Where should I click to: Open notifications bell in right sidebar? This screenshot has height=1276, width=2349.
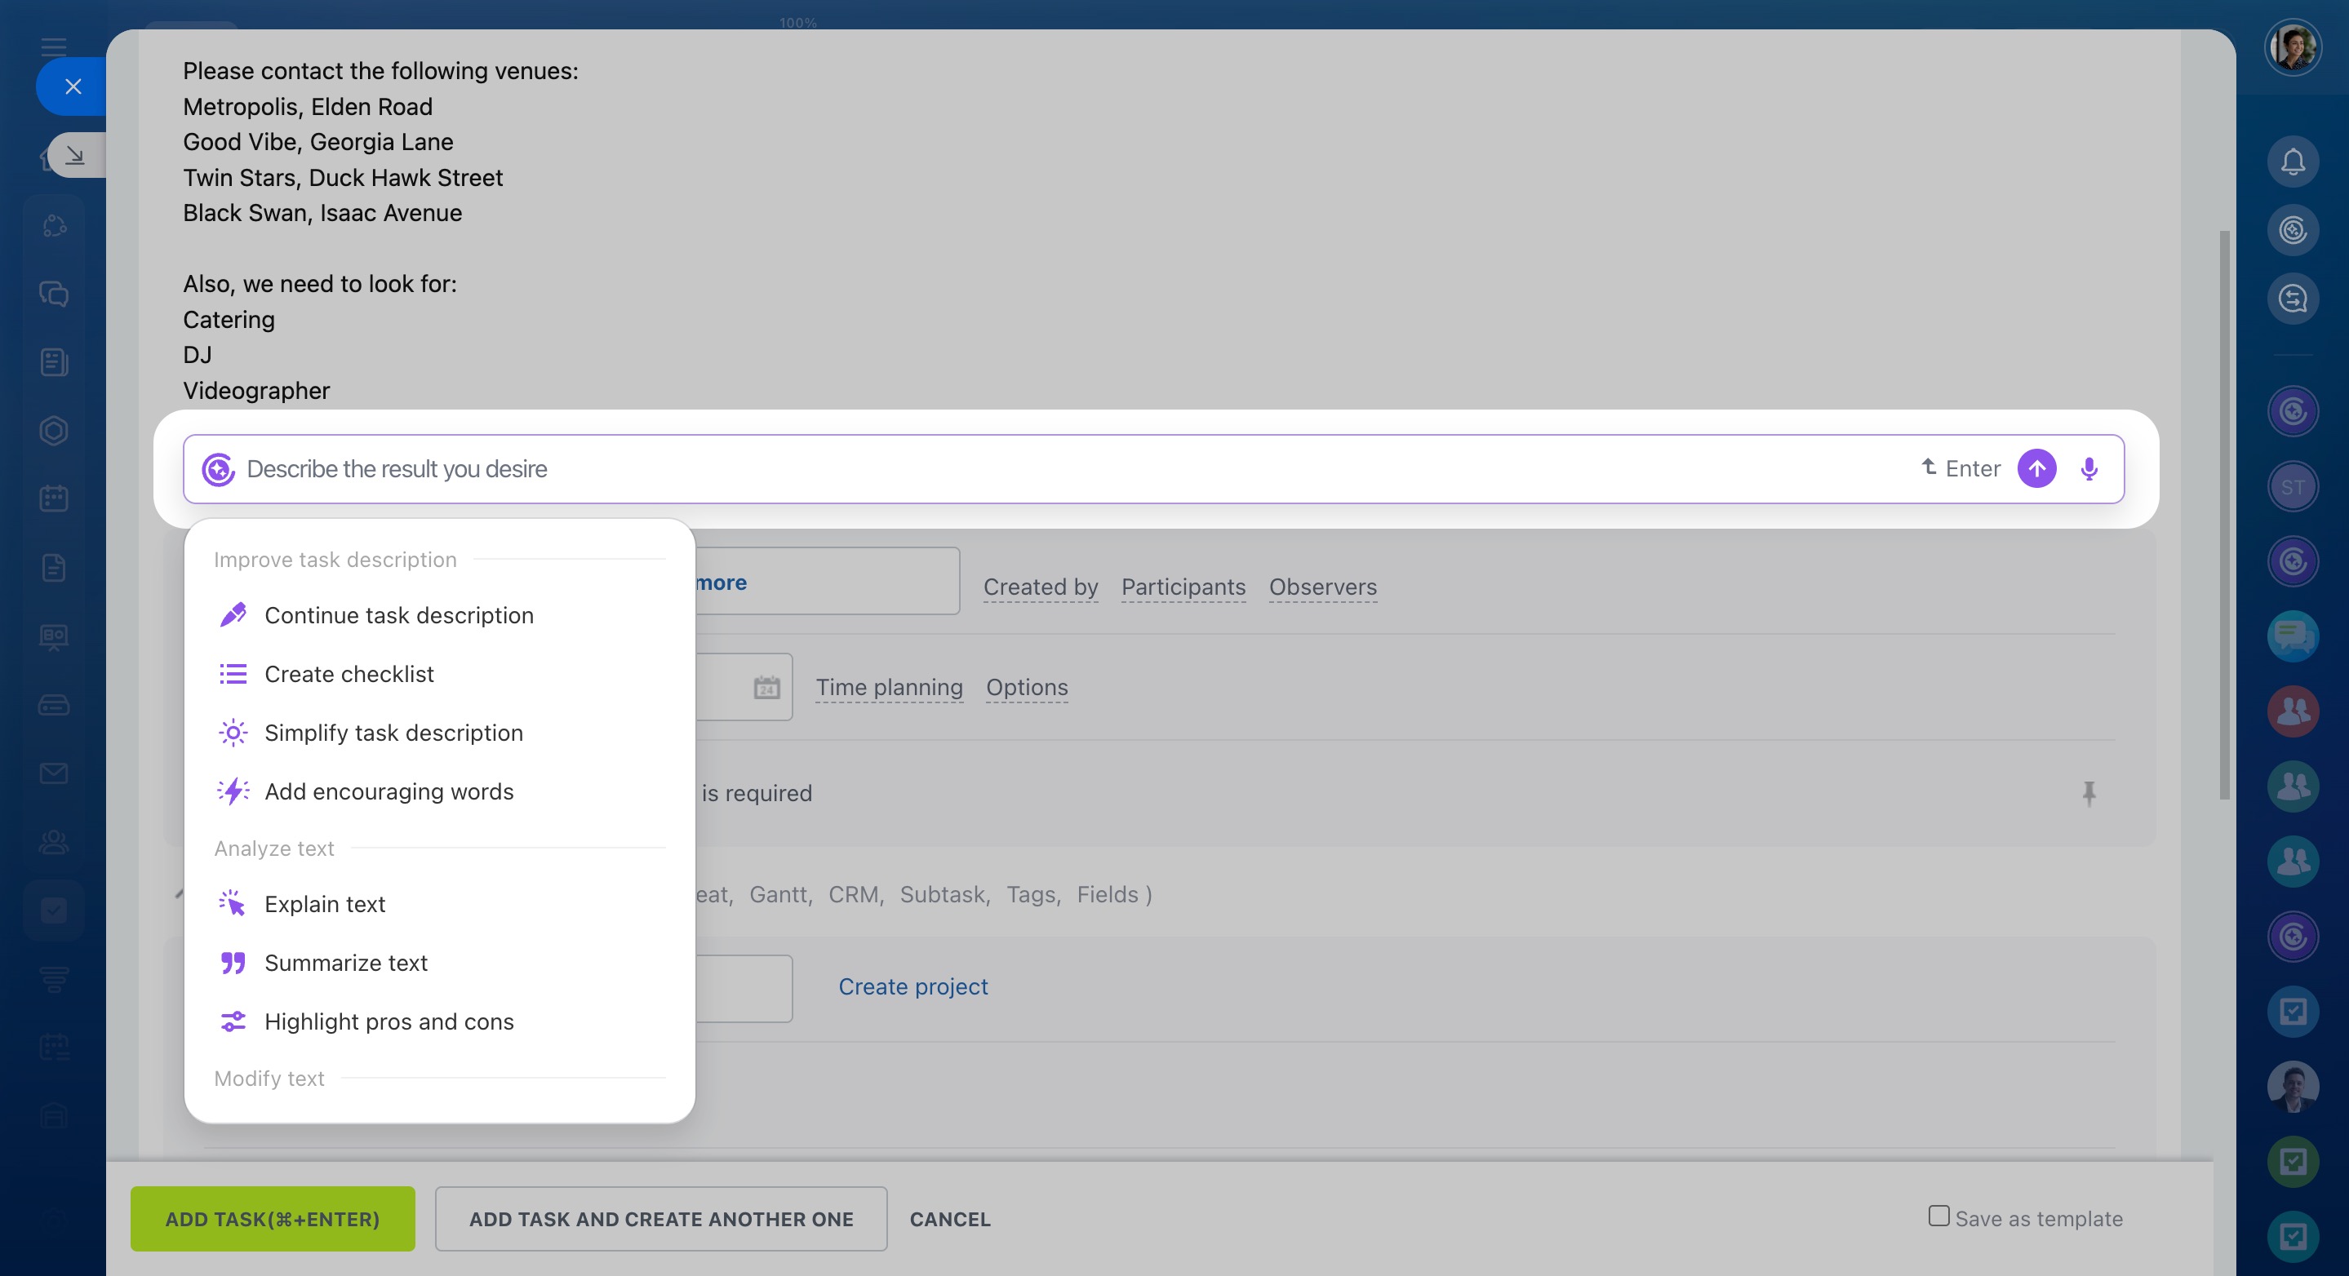tap(2293, 162)
